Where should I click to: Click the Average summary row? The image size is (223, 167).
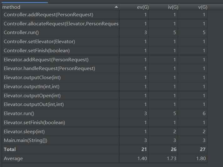coord(13,159)
